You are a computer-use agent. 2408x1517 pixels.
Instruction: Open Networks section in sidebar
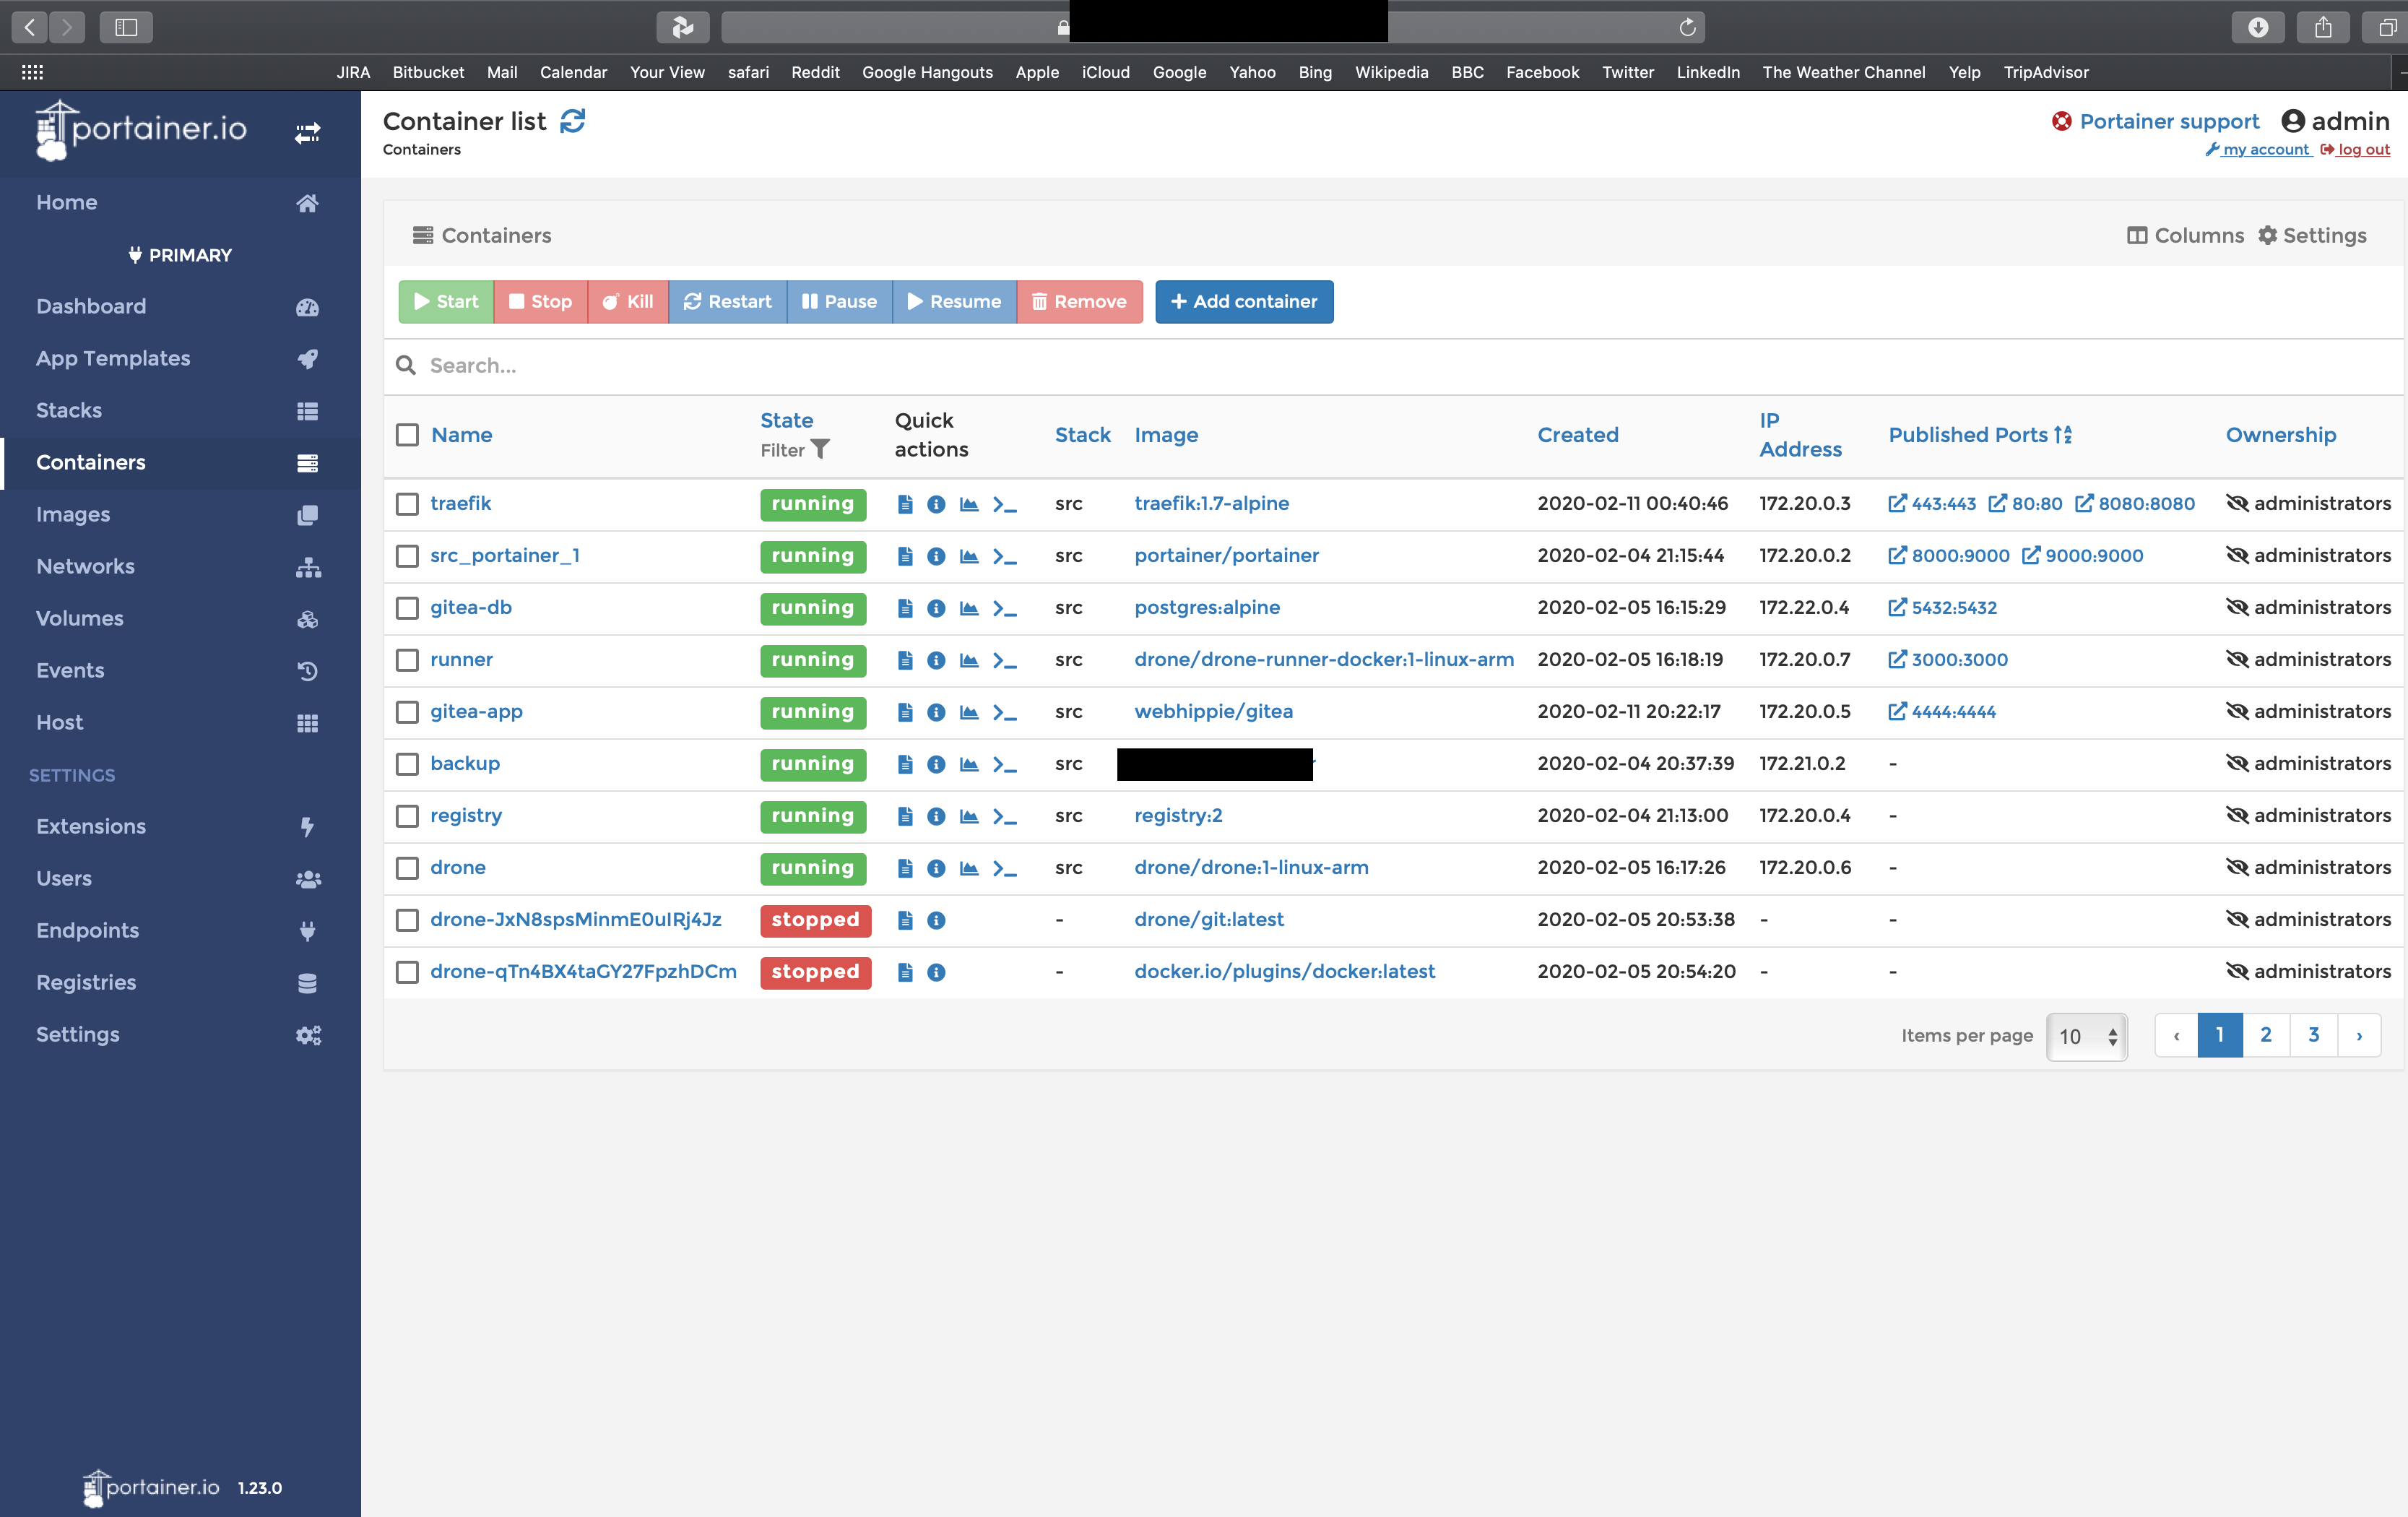[180, 567]
